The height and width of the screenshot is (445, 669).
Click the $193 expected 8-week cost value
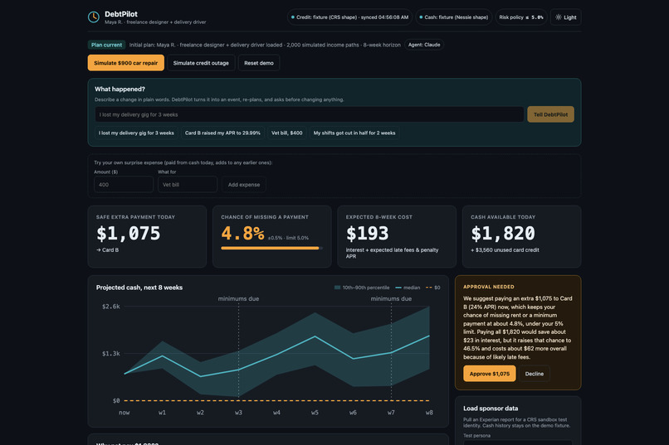tap(367, 234)
